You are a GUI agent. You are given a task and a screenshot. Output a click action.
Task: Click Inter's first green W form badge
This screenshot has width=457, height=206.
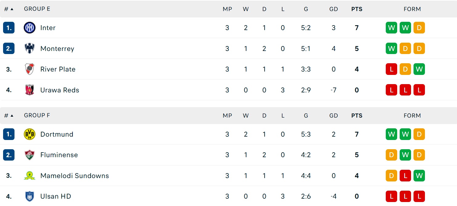(x=391, y=28)
